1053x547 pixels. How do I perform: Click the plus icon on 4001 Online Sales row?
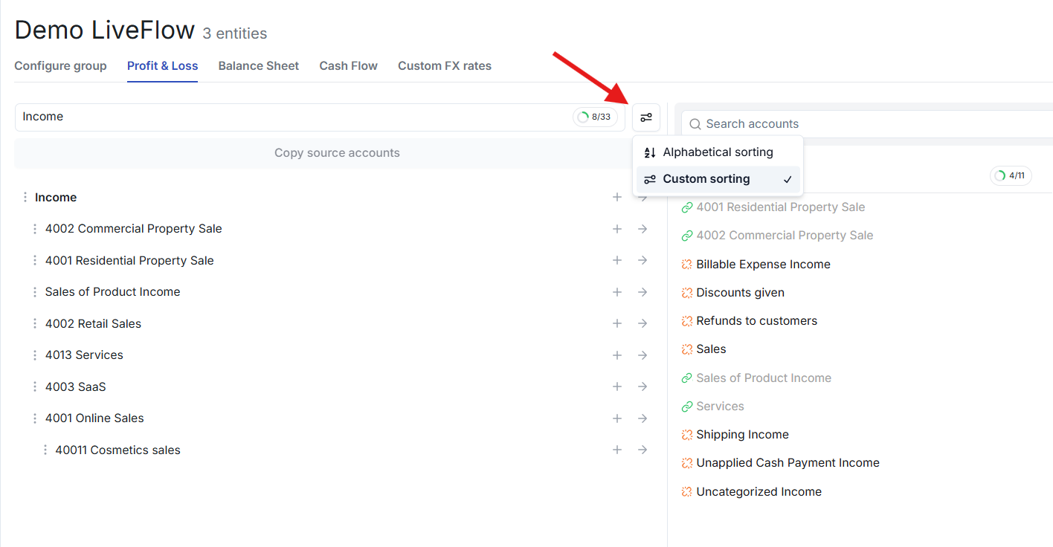[617, 418]
